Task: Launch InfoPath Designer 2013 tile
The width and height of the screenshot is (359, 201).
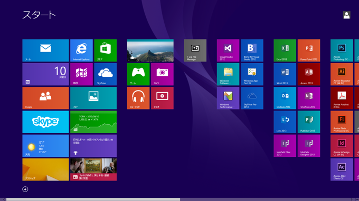Action: coord(309,146)
